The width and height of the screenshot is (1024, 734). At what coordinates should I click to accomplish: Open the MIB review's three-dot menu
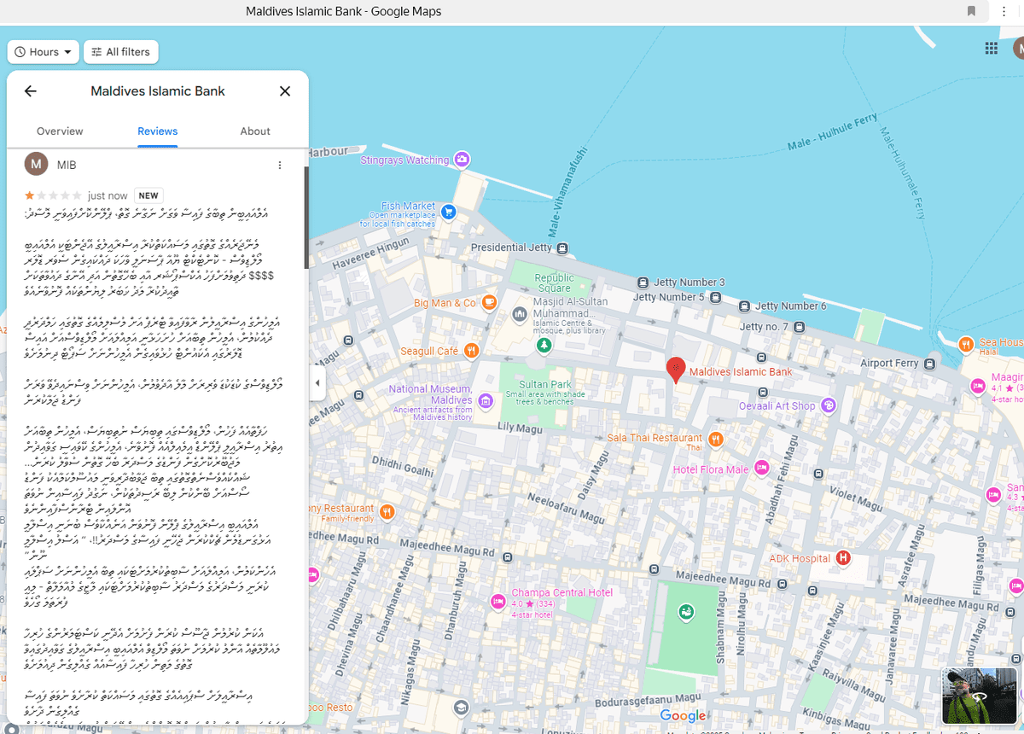280,166
